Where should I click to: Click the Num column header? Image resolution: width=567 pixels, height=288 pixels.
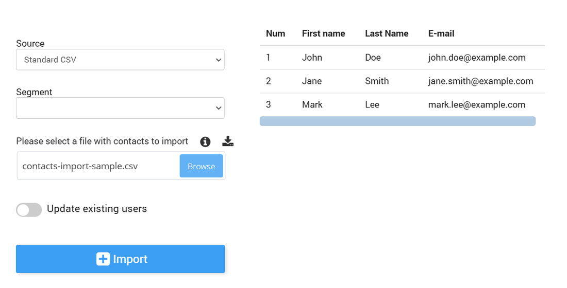pyautogui.click(x=275, y=33)
